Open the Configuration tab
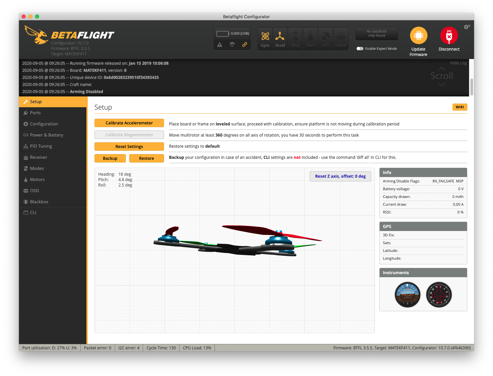Viewport: 493px width, 376px height. point(53,124)
